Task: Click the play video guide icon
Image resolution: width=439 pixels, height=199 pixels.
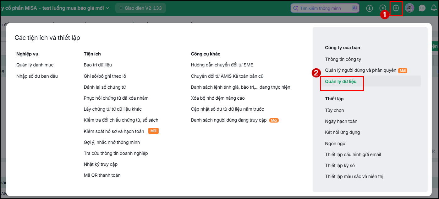Action: [x=382, y=8]
